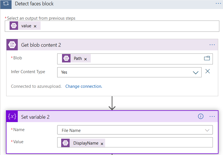Viewport: 223px width, 155px height.
Task: Expand the Infer Content Type dropdown
Action: (196, 72)
